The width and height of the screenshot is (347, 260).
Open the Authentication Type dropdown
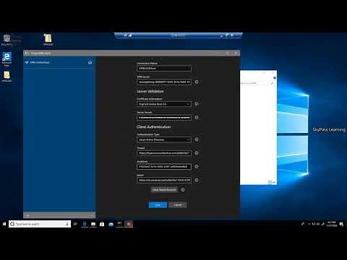pos(164,139)
